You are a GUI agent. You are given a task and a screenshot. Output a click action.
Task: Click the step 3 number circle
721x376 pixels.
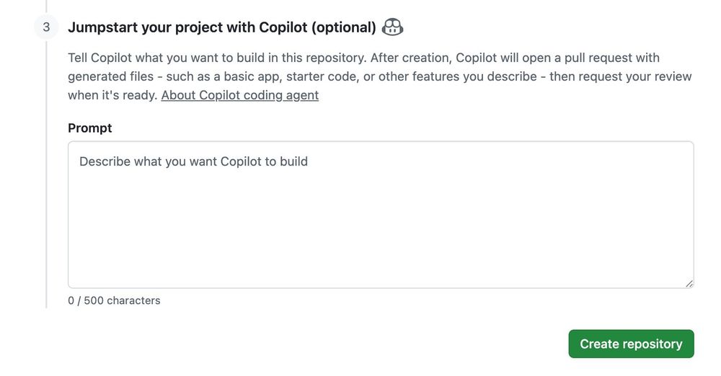click(46, 27)
